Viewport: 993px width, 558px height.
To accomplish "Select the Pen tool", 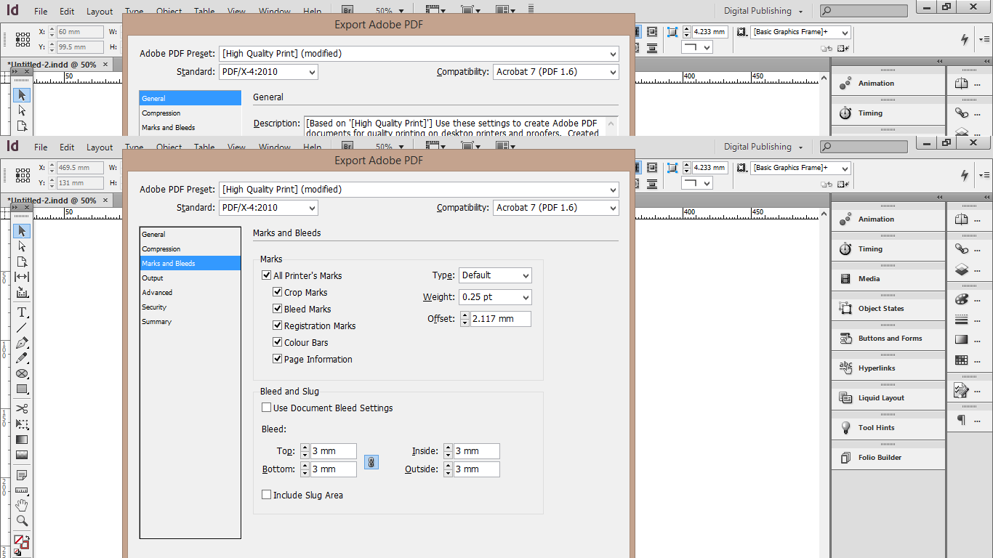I will (x=22, y=343).
